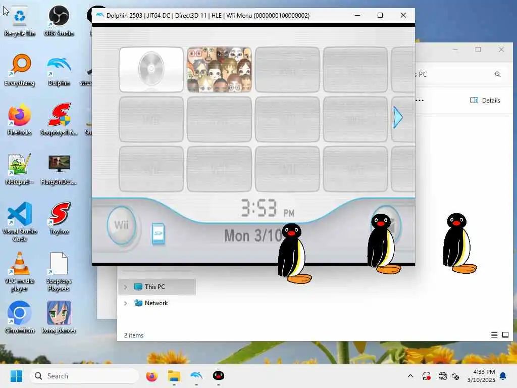Switch Explorer to large thumbnails view
The width and height of the screenshot is (517, 388).
(505, 335)
